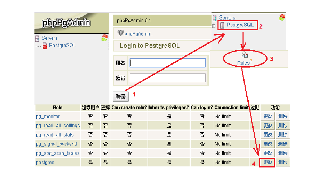Focus the username input field
This screenshot has width=334, height=188.
coord(168,63)
